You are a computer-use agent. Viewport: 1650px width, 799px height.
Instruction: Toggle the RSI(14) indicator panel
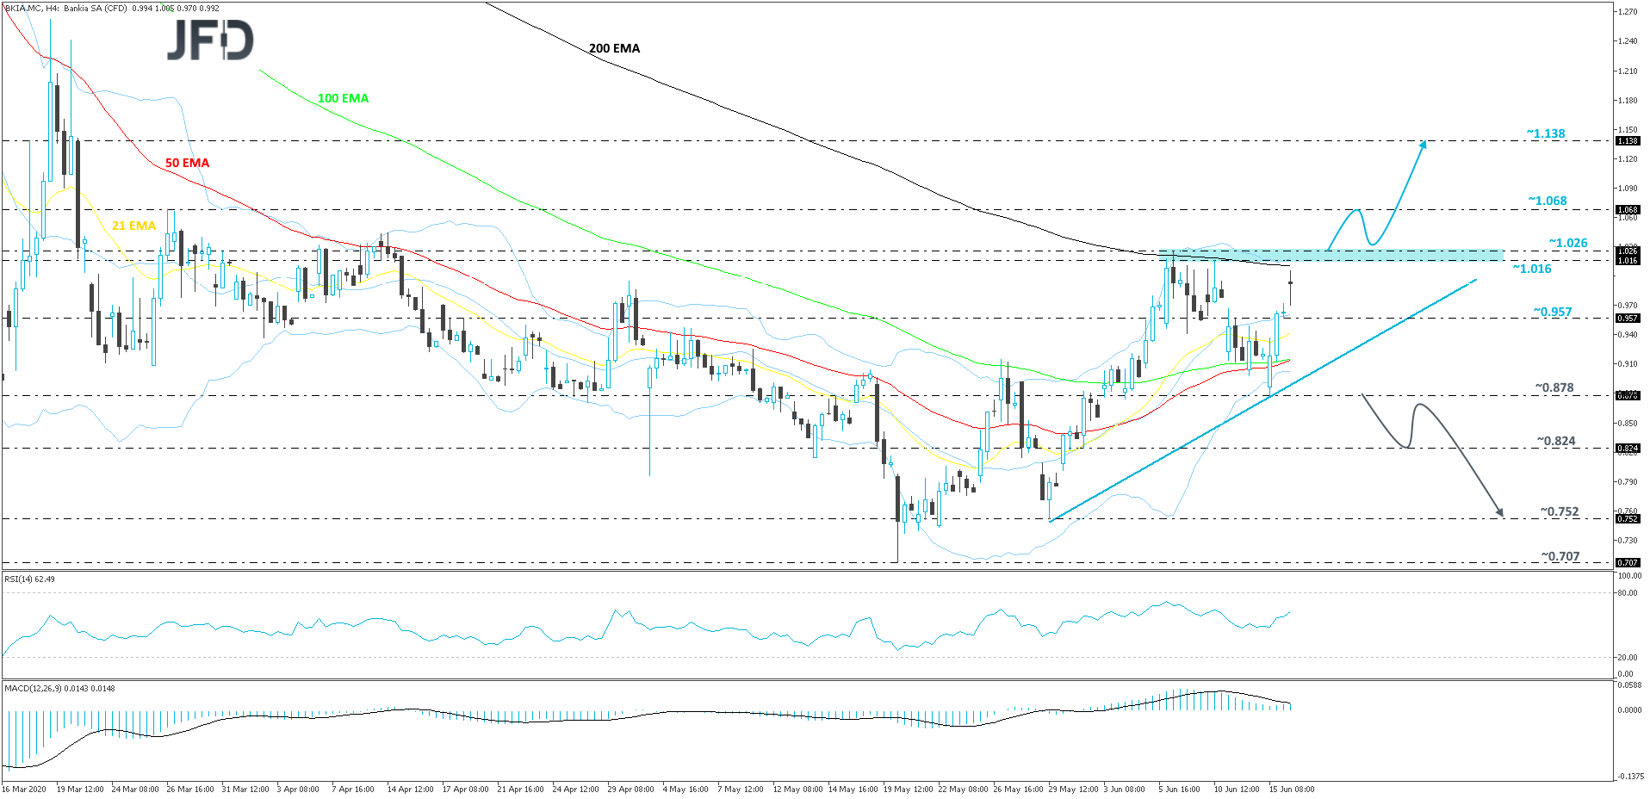[x=28, y=579]
